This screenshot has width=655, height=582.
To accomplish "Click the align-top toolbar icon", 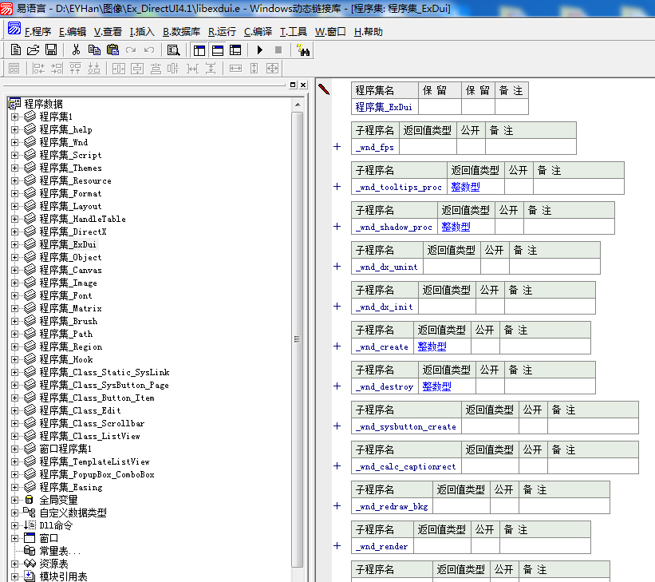I will [75, 68].
